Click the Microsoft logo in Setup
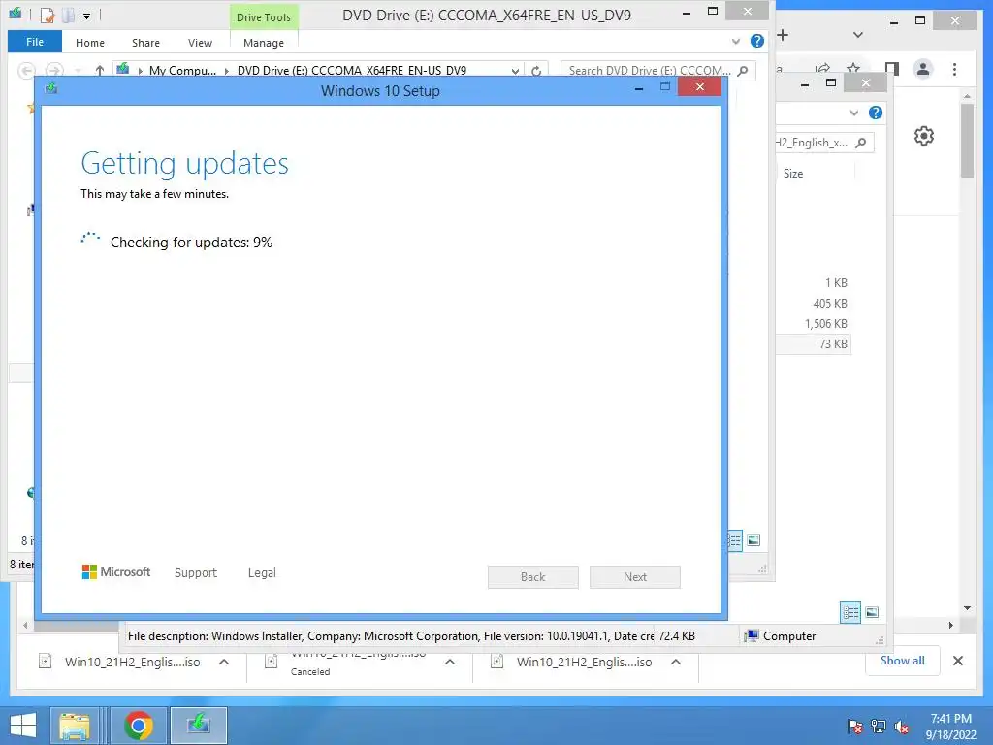Screen dimensions: 993x745 coord(116,572)
